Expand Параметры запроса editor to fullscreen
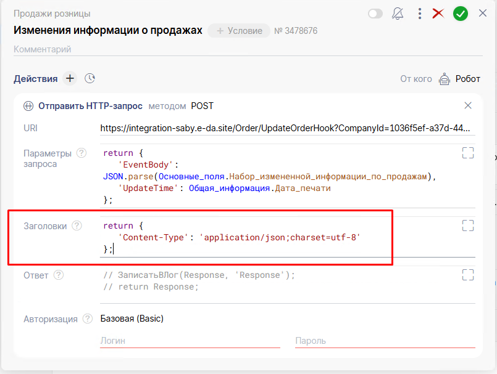 (x=468, y=153)
